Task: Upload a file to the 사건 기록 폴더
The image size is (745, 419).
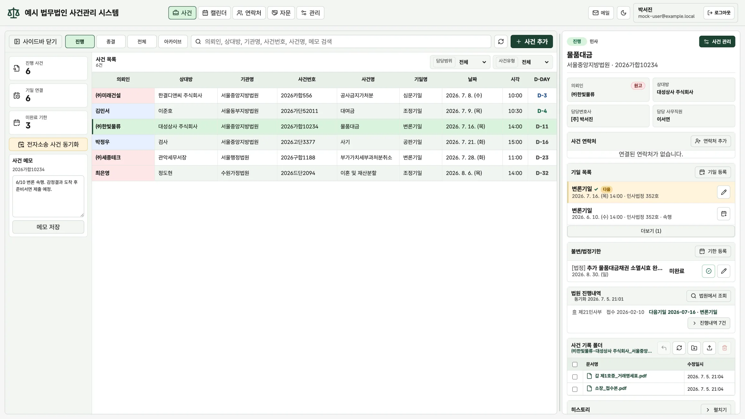Action: click(709, 348)
